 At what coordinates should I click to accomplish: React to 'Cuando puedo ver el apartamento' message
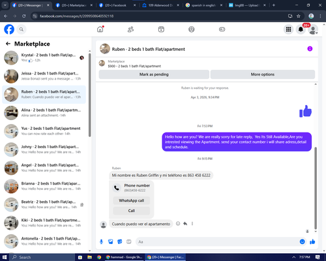(x=178, y=224)
